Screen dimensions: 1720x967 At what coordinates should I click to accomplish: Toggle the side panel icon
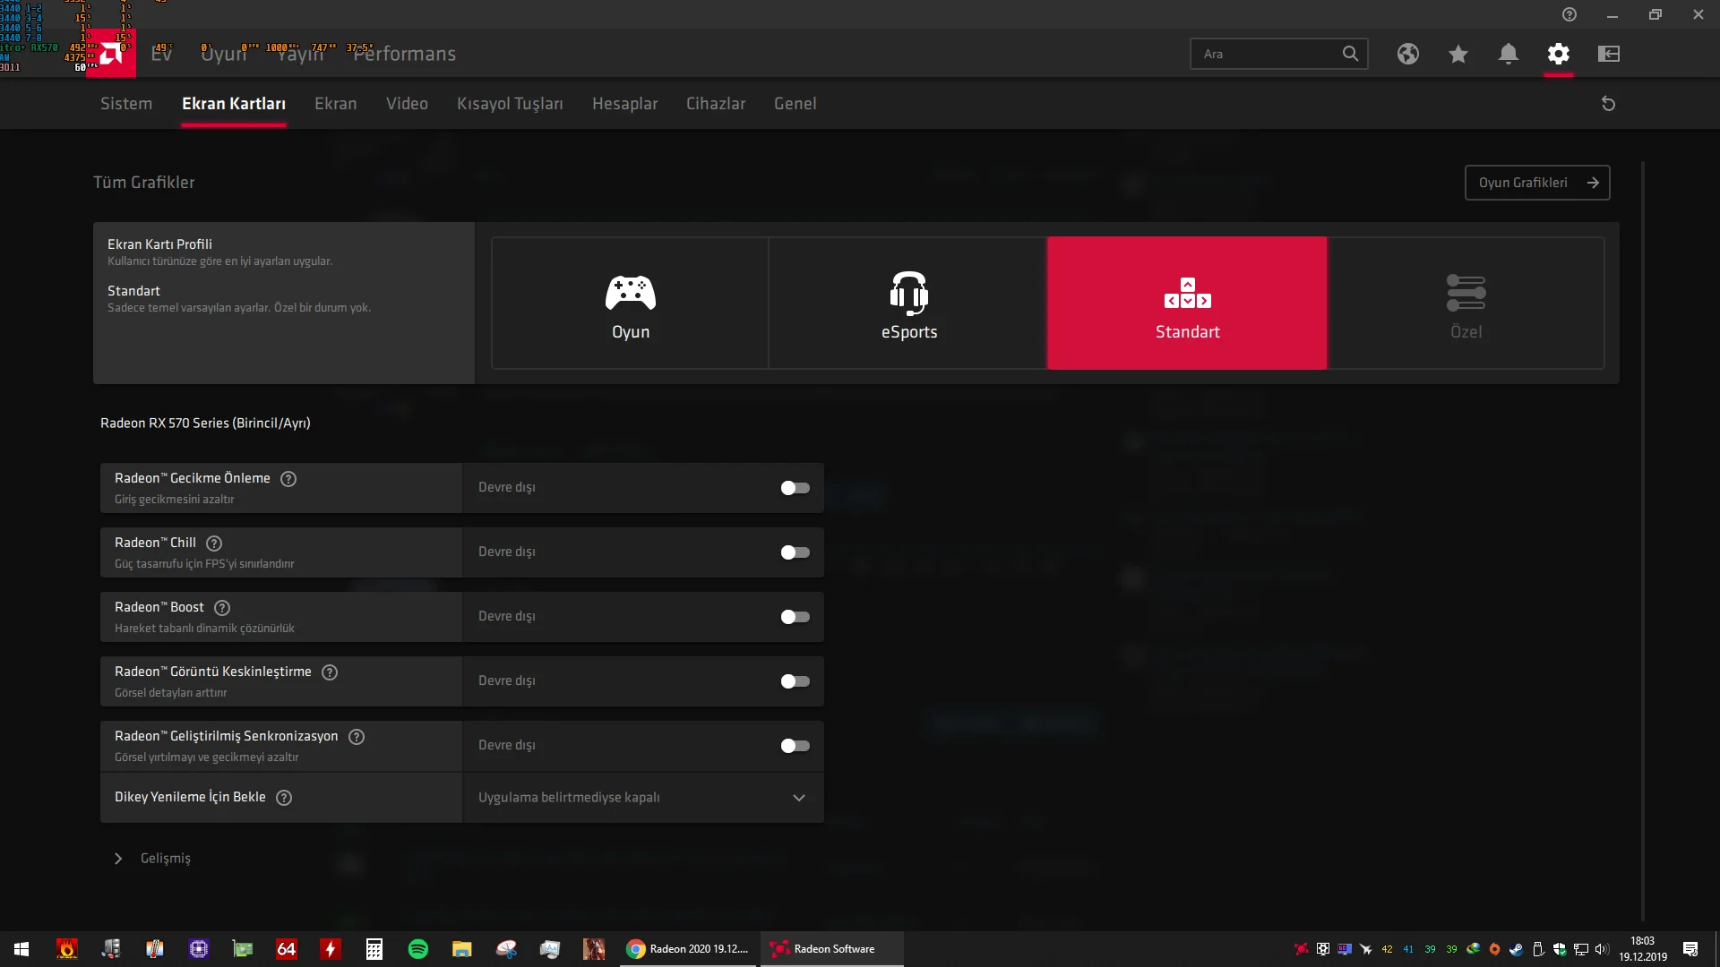click(x=1609, y=54)
